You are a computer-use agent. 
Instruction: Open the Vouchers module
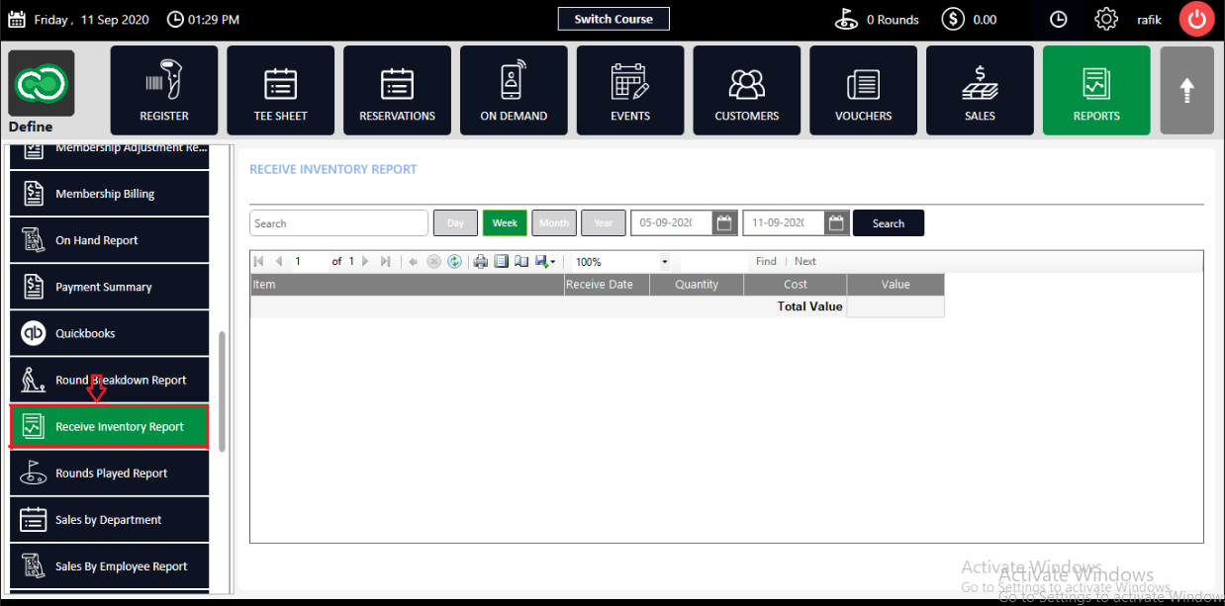pyautogui.click(x=864, y=90)
